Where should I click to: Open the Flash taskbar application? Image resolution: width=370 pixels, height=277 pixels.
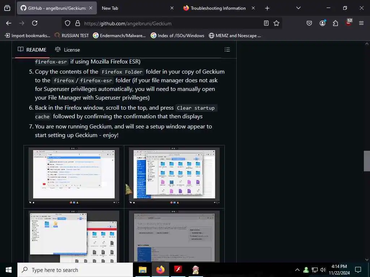coord(178,270)
